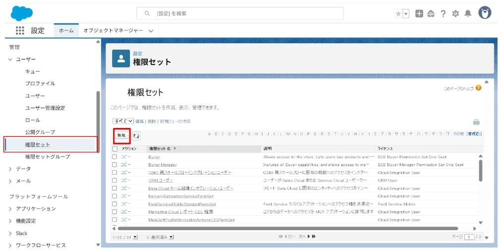Click the 削除 view link
This screenshot has height=250, width=500.
(152, 121)
